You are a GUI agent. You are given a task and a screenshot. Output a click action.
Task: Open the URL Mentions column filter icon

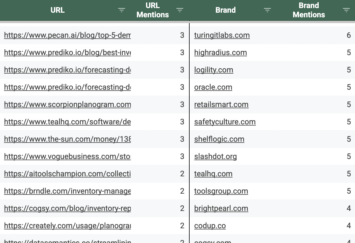pyautogui.click(x=180, y=10)
